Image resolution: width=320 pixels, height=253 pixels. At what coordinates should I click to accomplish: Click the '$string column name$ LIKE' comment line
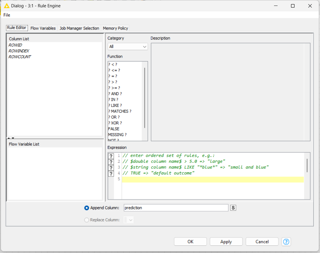pos(196,168)
